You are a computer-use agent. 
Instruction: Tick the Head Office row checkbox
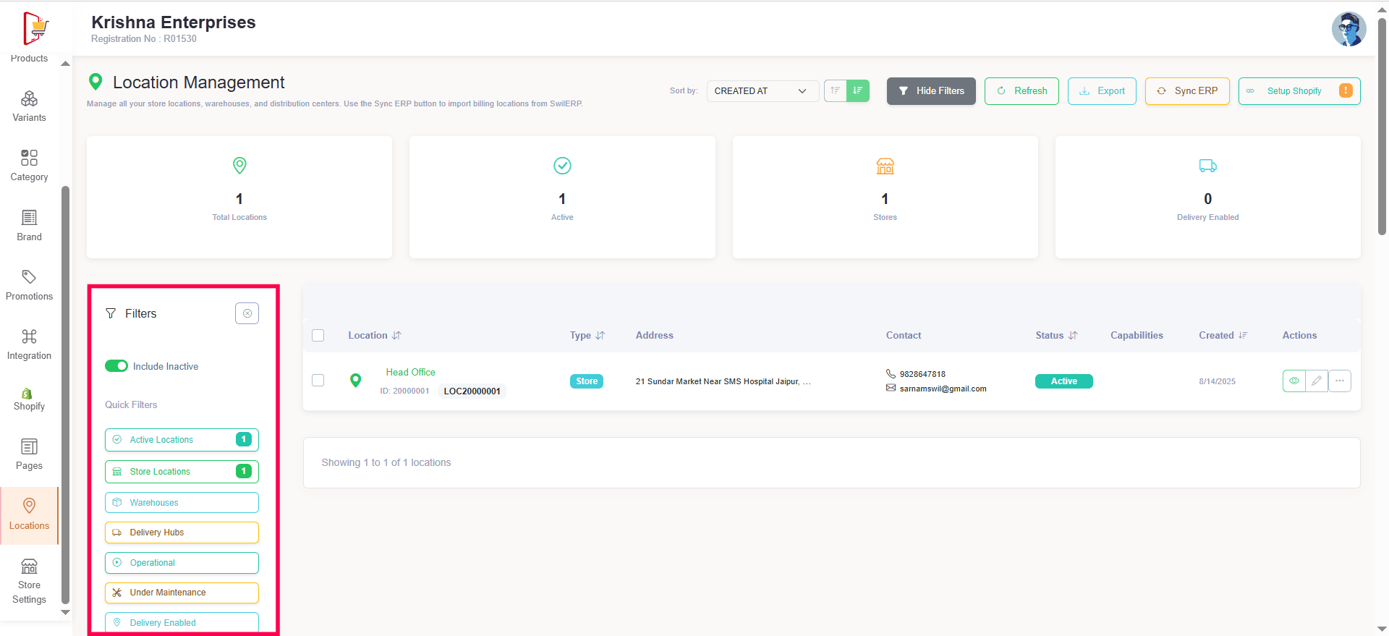(x=318, y=380)
